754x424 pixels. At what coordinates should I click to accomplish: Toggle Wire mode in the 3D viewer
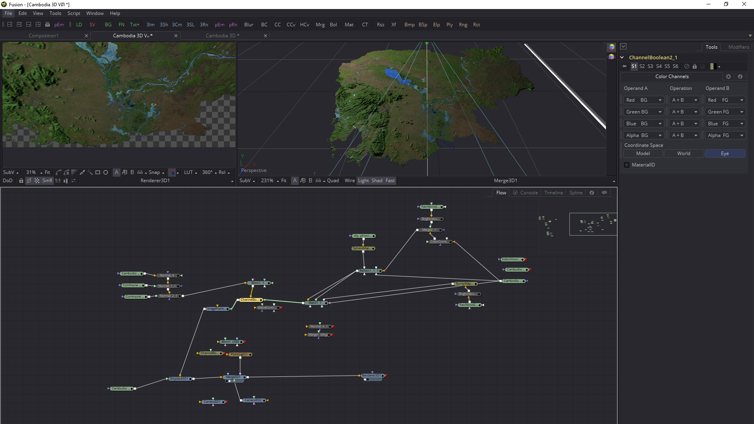click(x=350, y=181)
